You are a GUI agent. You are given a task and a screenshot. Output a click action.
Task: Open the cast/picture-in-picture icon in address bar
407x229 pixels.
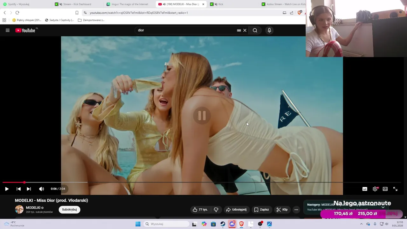pyautogui.click(x=285, y=13)
